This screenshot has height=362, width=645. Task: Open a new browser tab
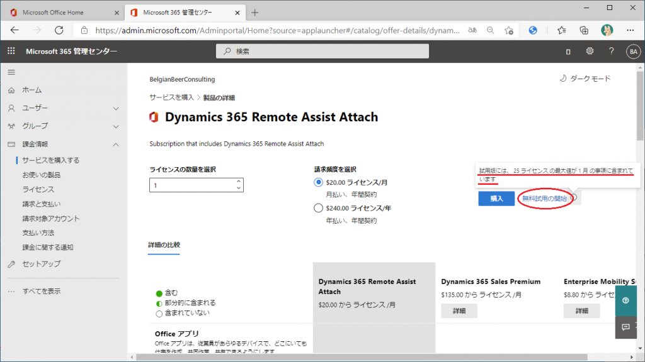pyautogui.click(x=255, y=13)
